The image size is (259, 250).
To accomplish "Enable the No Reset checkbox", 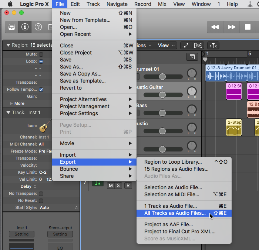I will [x=41, y=201].
